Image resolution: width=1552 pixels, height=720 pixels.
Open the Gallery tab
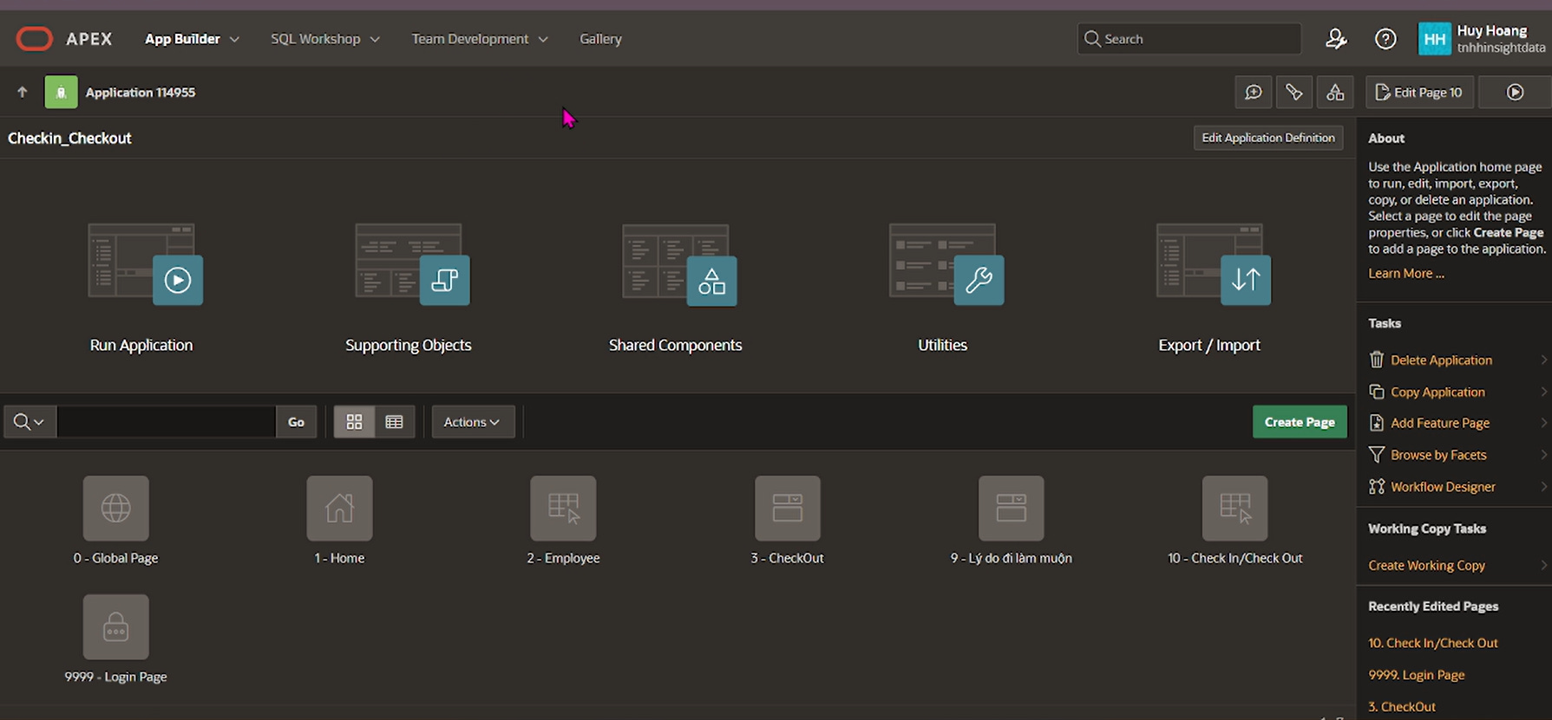click(x=600, y=39)
